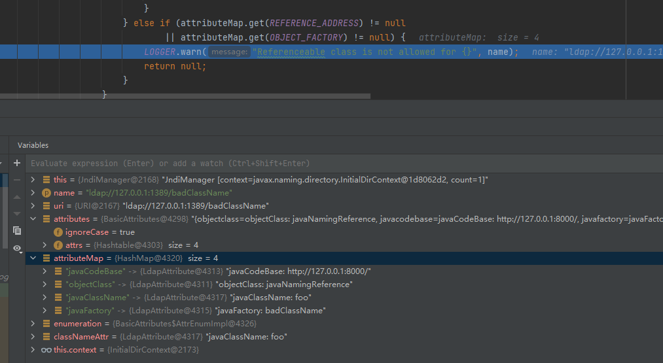The image size is (663, 363).
Task: Expand the 'this' JndiManager variable
Action: pyautogui.click(x=33, y=180)
